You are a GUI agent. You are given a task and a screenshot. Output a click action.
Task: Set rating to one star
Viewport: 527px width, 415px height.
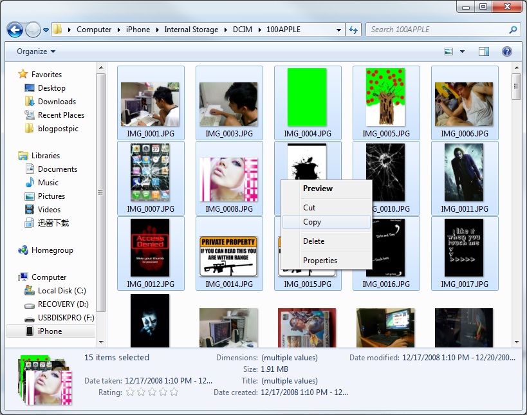(x=131, y=392)
